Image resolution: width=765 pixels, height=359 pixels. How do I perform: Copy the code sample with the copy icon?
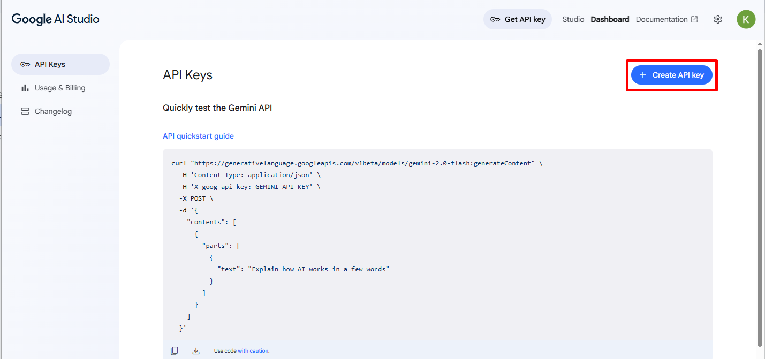pyautogui.click(x=175, y=351)
